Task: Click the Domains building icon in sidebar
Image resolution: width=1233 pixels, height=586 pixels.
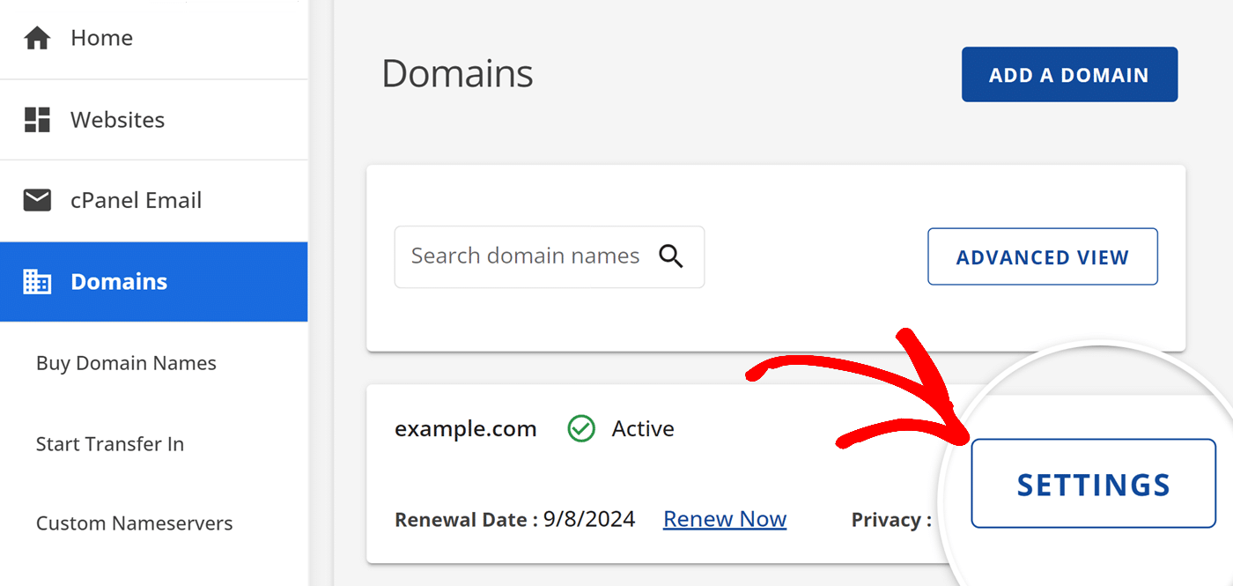Action: click(37, 282)
